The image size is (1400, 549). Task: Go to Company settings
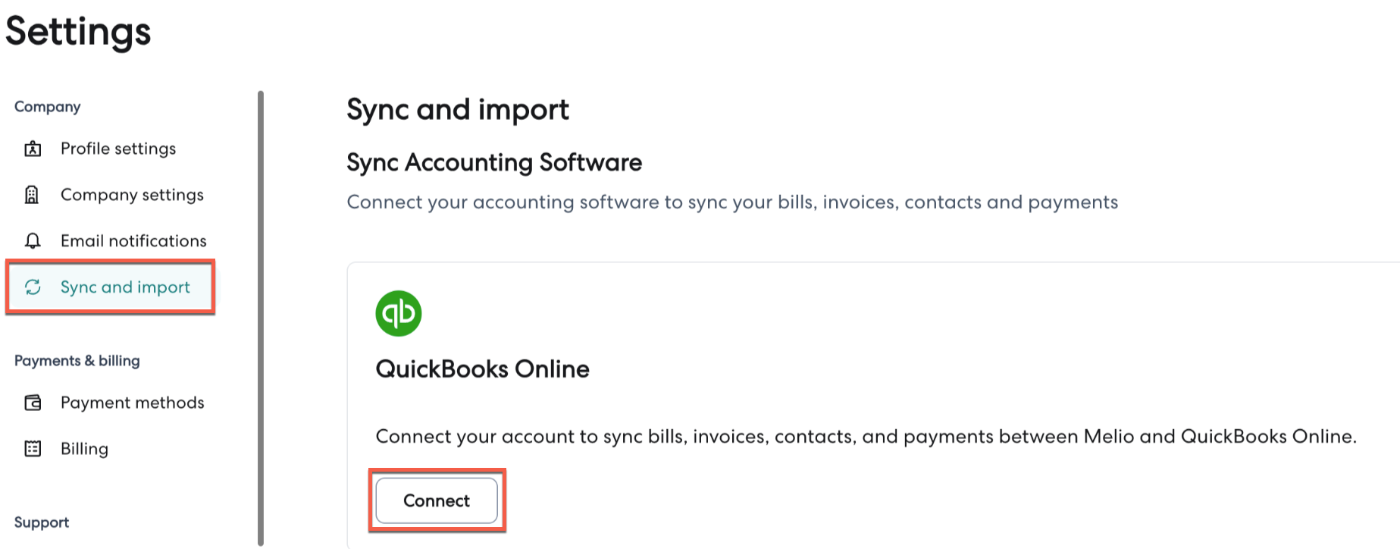tap(132, 195)
